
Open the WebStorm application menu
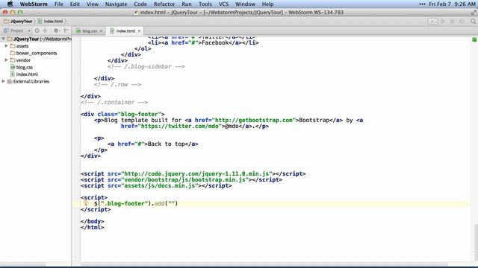(34, 4)
